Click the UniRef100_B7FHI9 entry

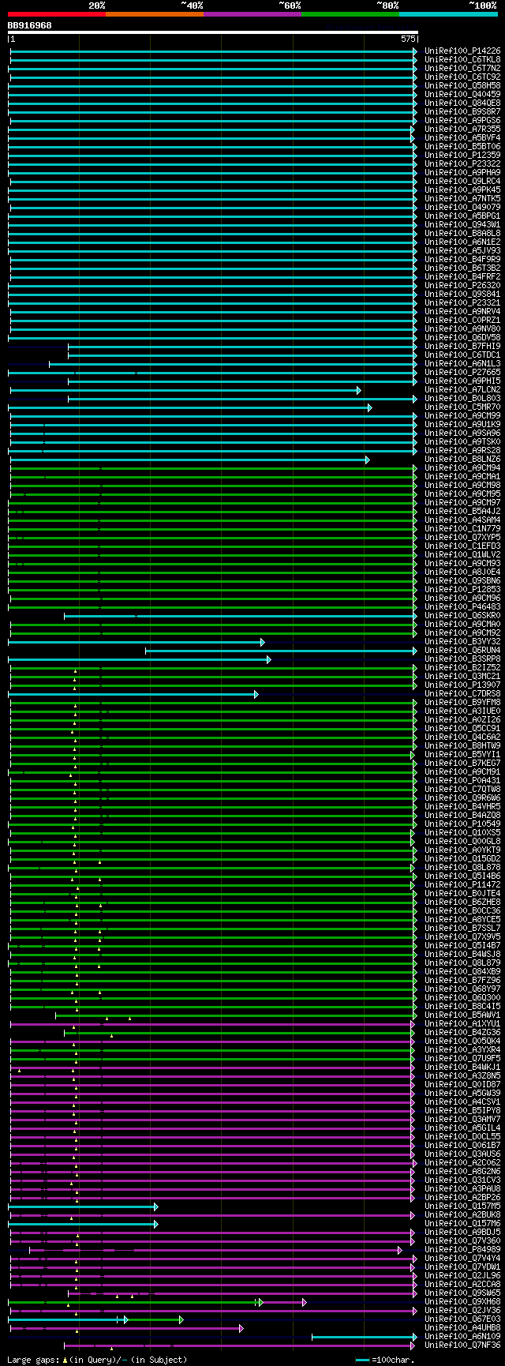click(x=462, y=347)
